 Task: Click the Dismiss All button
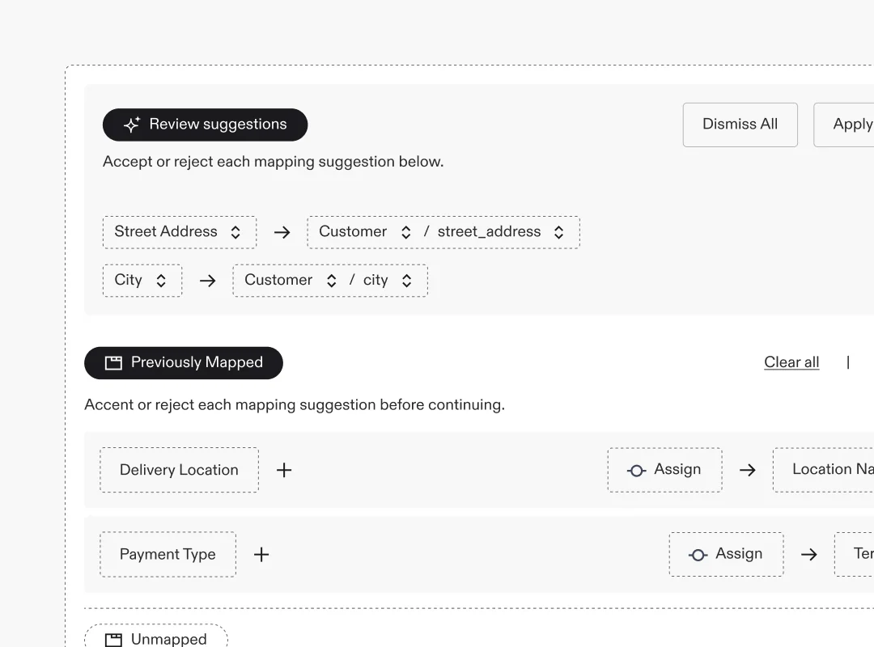(740, 125)
